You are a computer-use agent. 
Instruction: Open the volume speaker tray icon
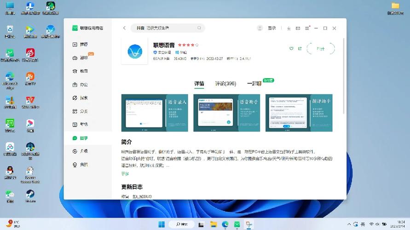click(378, 224)
